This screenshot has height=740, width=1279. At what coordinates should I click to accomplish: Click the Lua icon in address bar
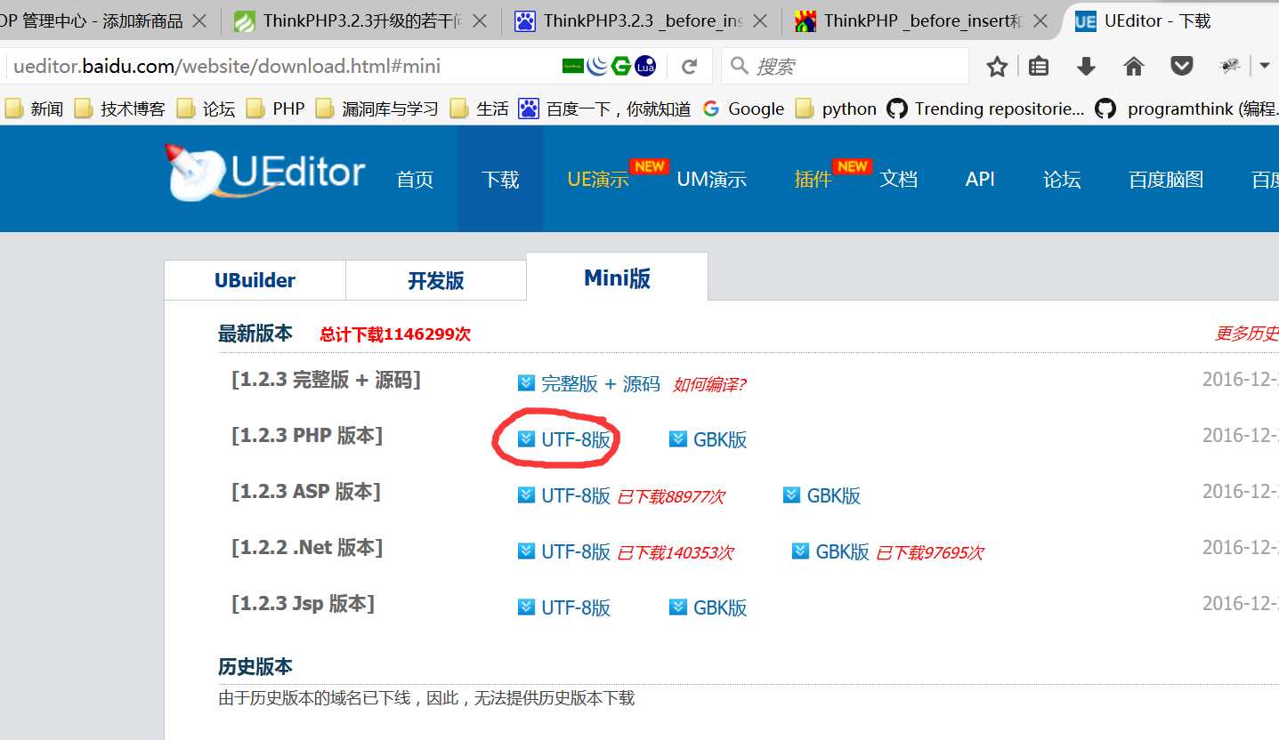point(645,65)
